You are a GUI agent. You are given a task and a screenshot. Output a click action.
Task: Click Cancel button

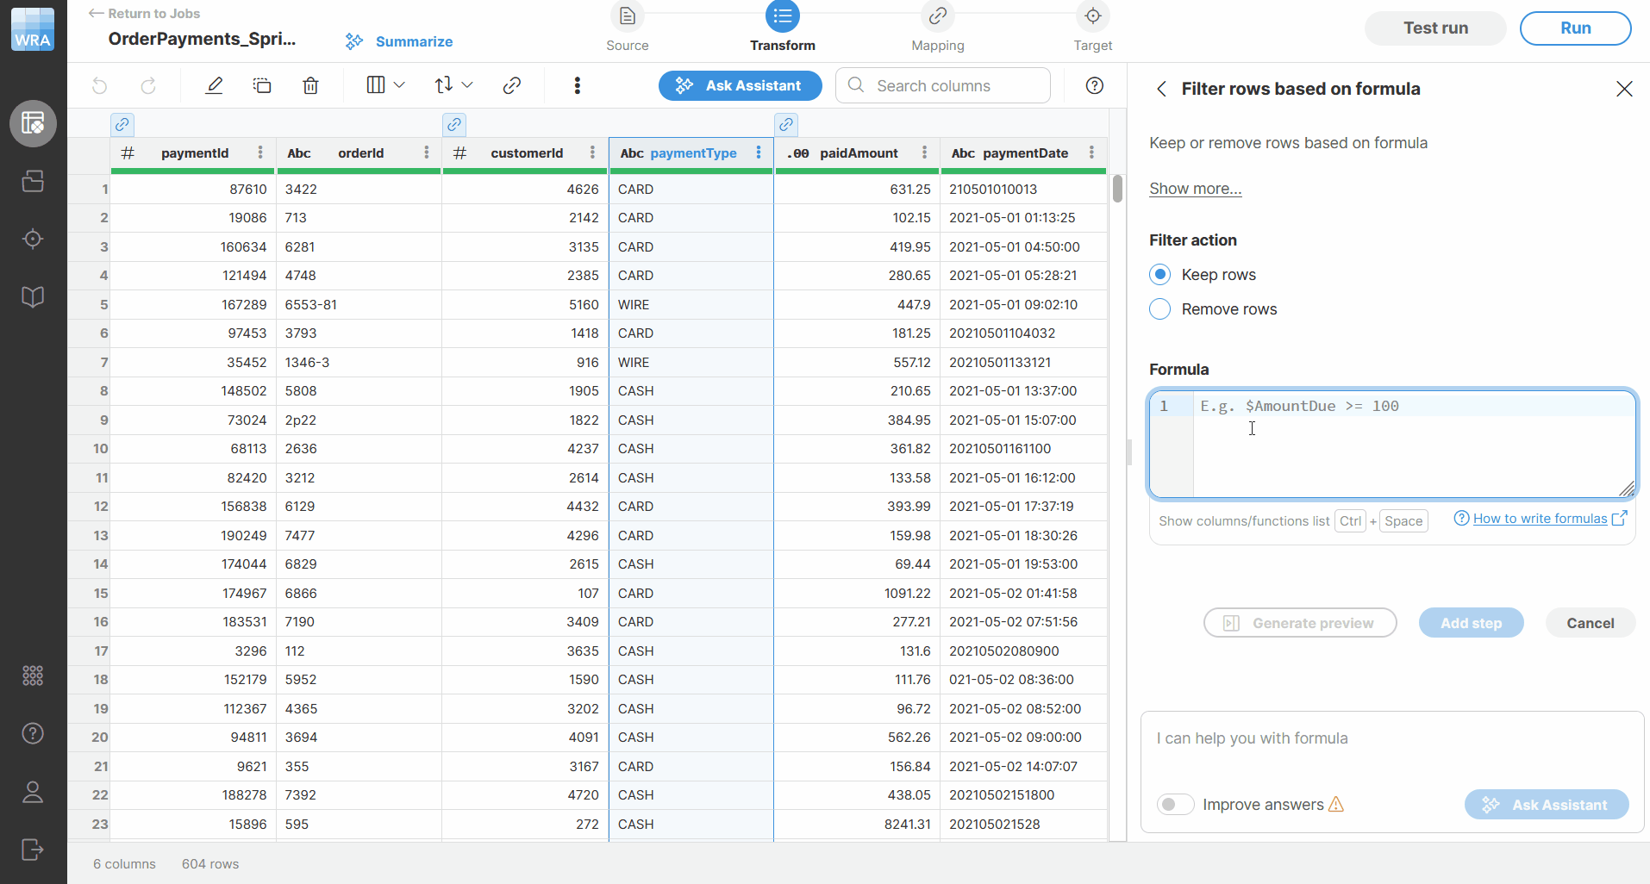tap(1590, 623)
